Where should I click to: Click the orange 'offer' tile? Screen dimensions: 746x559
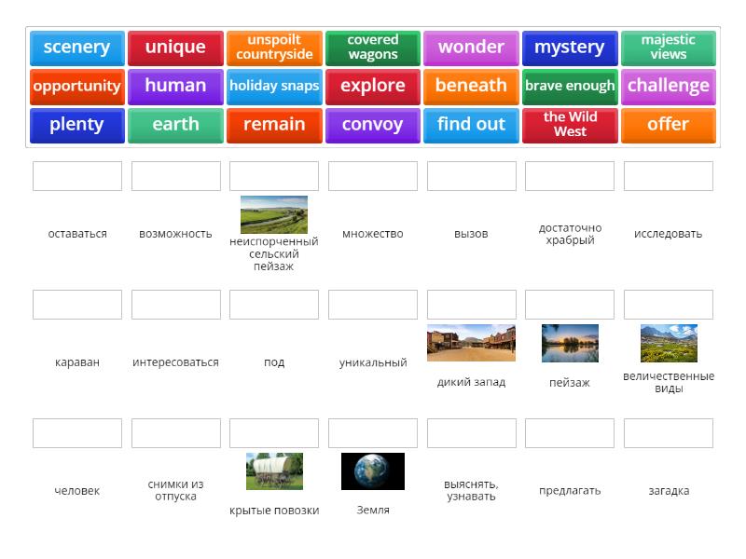(668, 125)
